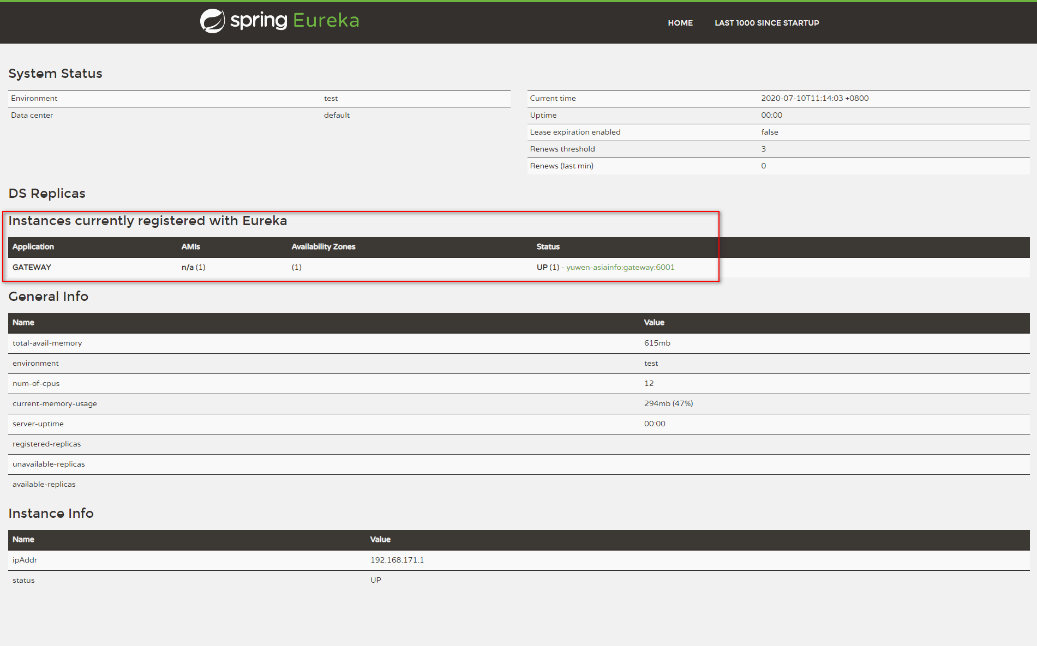
Task: Click the 2020-07-10T11:14:03 +0800 timestamp
Action: click(815, 98)
